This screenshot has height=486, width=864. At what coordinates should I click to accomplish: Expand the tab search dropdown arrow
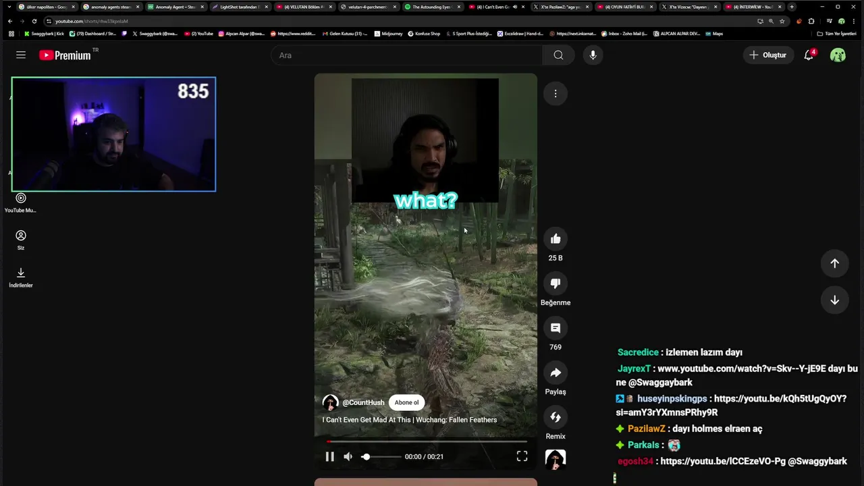[x=9, y=7]
